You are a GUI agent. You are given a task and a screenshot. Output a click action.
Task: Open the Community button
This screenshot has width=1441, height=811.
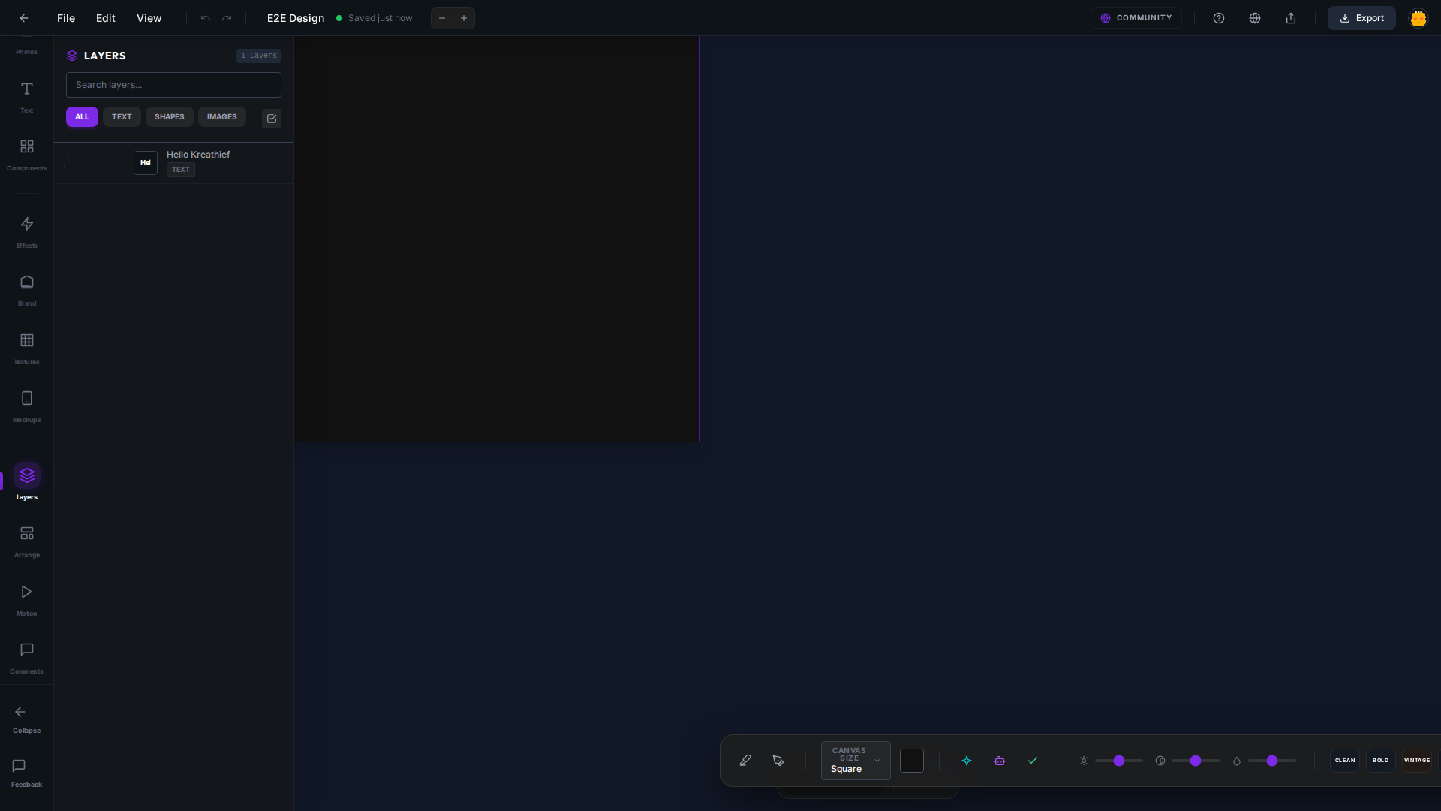(x=1136, y=18)
